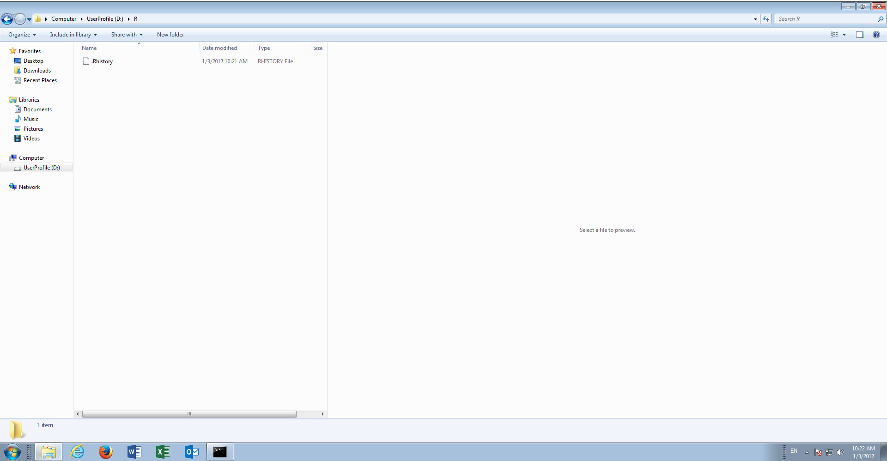887x461 pixels.
Task: Open Recent Places in Favorites
Action: coord(40,80)
